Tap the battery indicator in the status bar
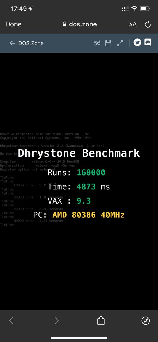The height and width of the screenshot is (342, 158). click(145, 9)
